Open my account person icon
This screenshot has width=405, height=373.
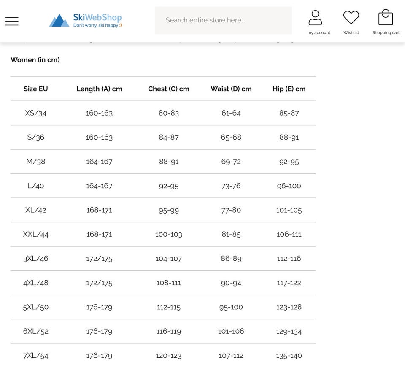click(x=315, y=18)
